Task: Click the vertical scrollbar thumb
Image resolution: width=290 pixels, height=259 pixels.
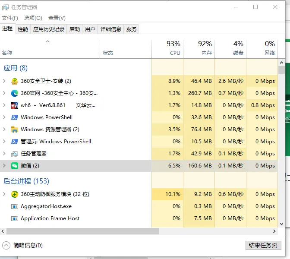Action: point(281,70)
